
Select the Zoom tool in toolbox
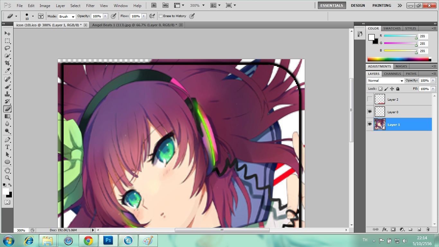[x=7, y=178]
